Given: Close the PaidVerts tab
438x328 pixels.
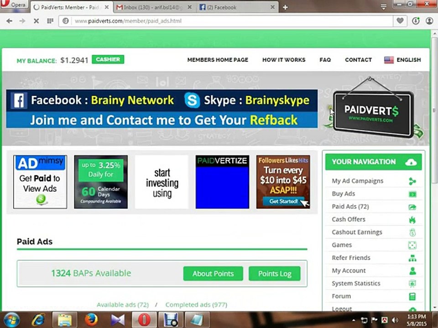Looking at the screenshot, I should [106, 8].
